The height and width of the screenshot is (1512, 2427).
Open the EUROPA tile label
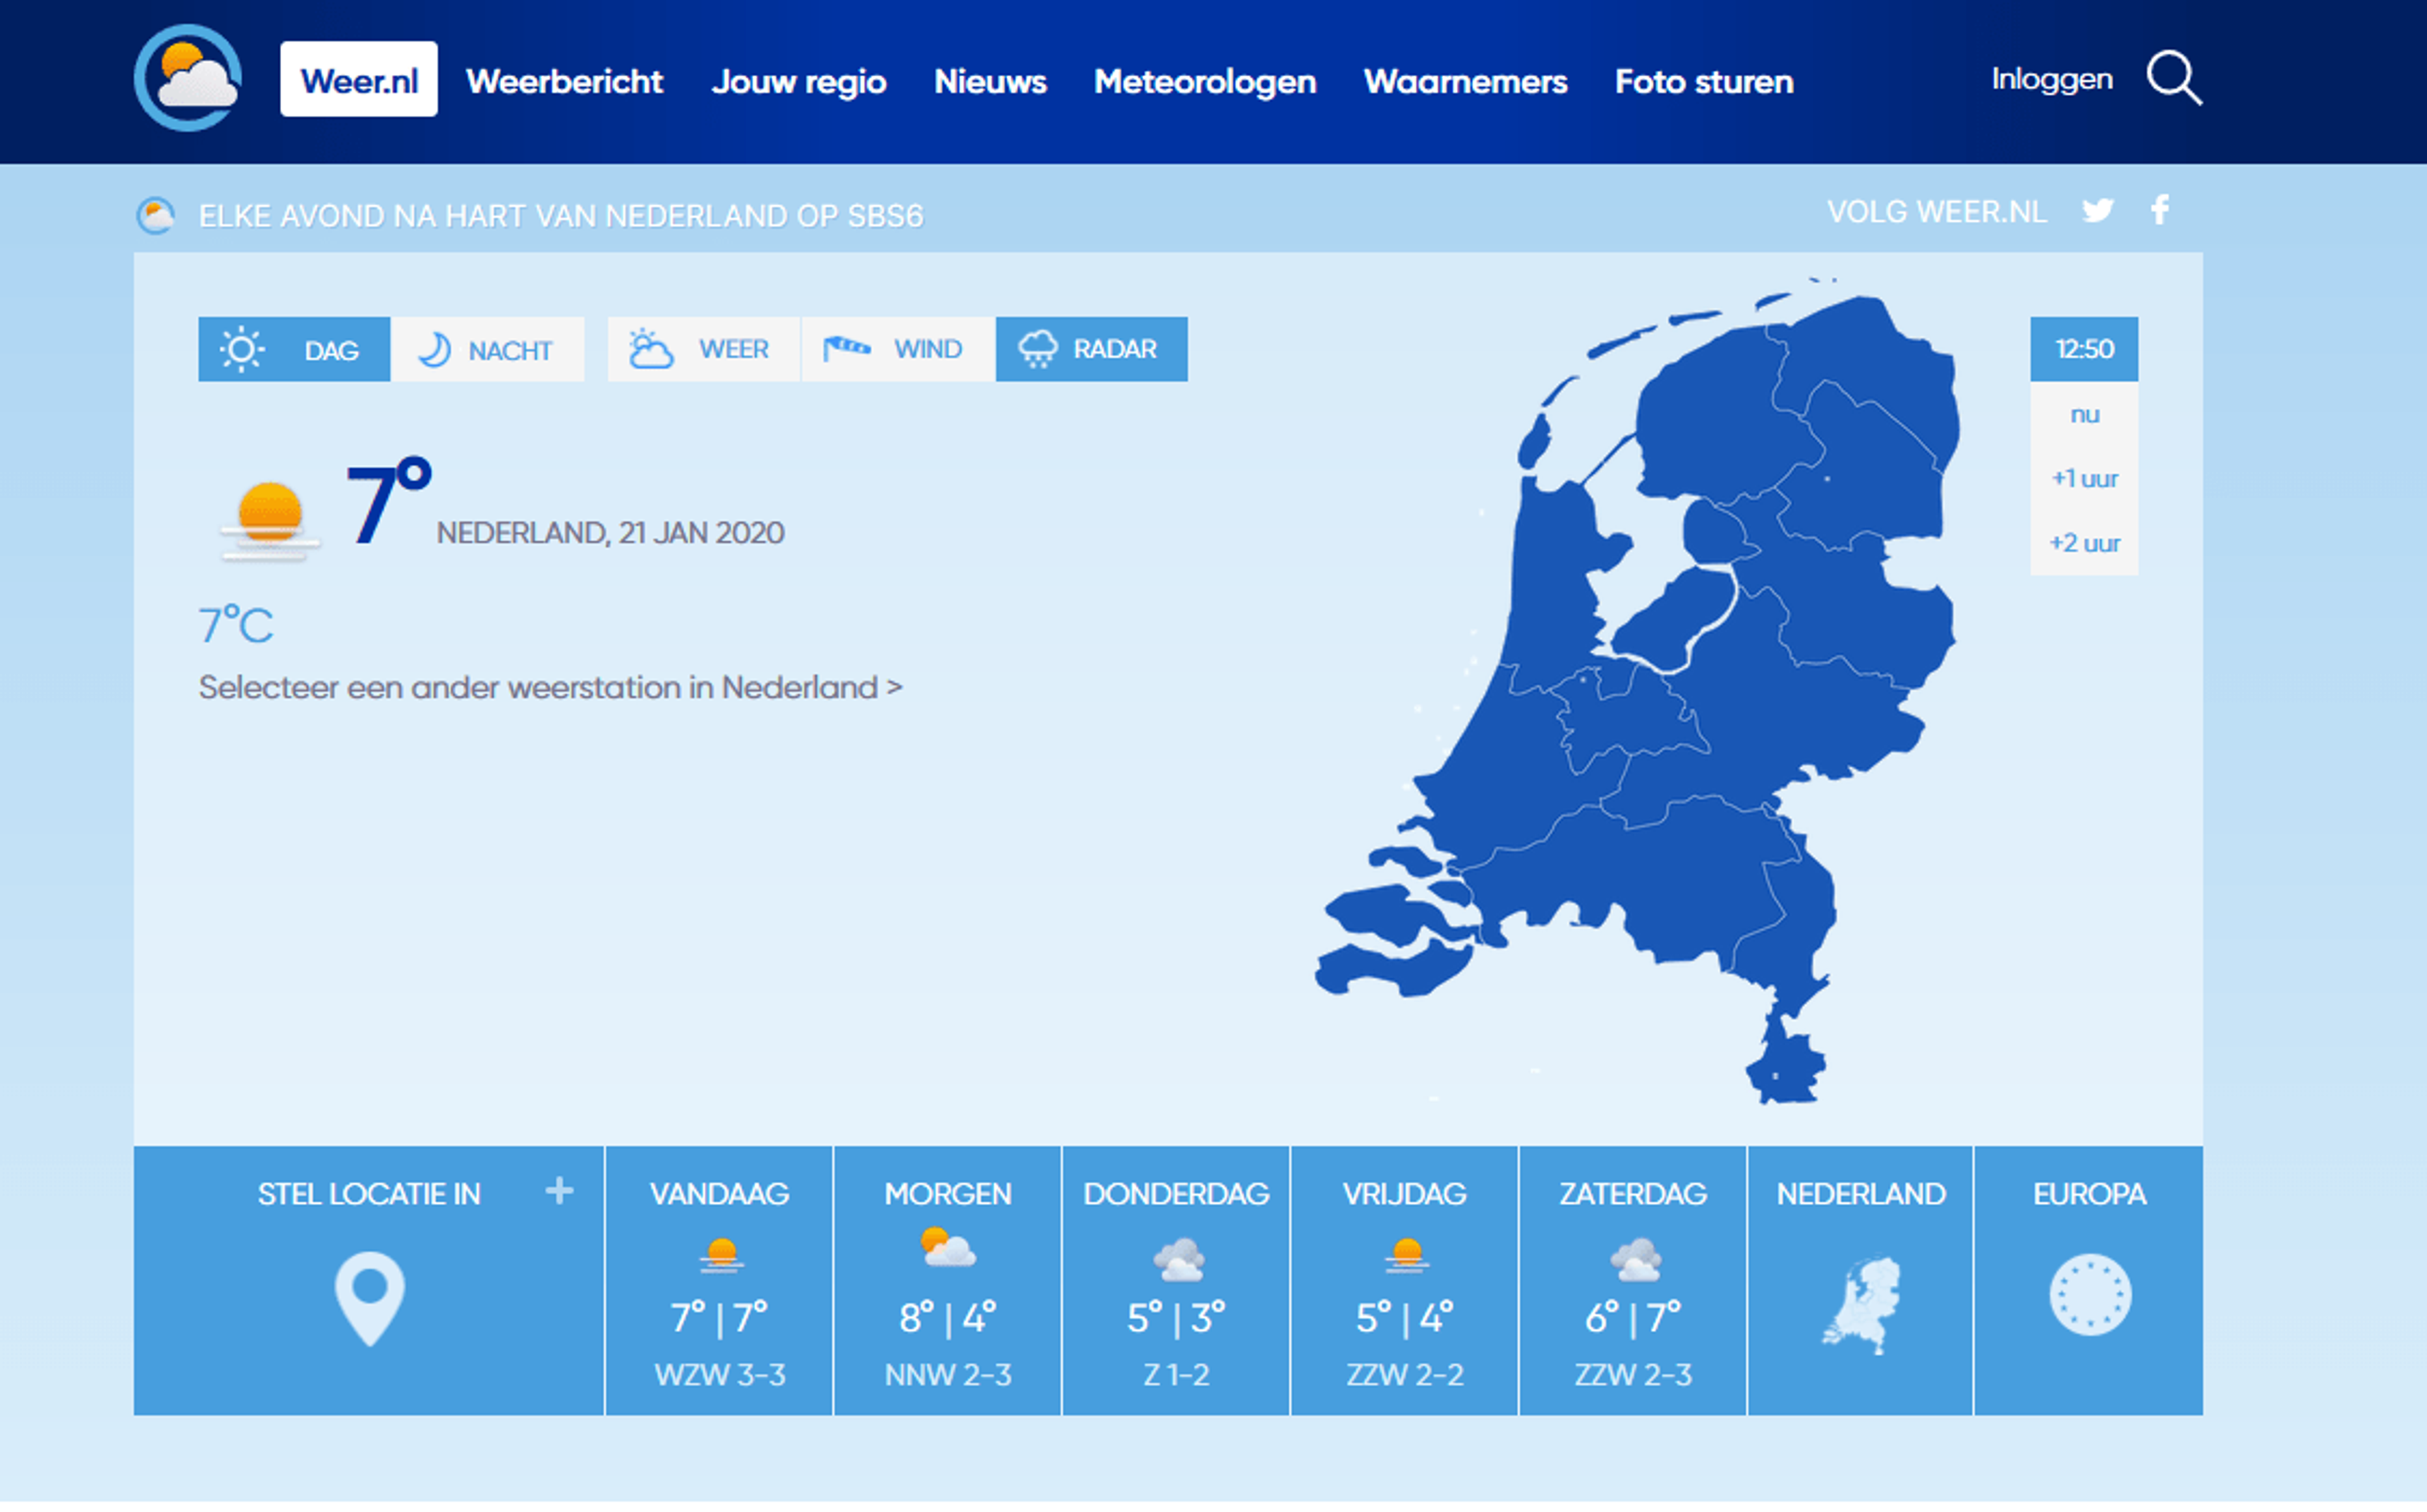point(2089,1194)
